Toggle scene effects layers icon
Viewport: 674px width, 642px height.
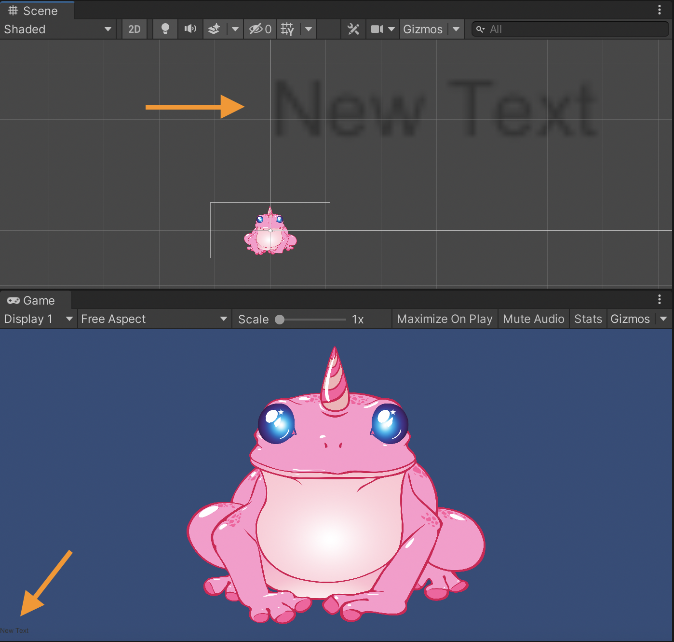[x=214, y=29]
